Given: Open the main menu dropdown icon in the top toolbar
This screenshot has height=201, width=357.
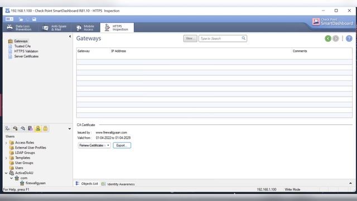Looking at the screenshot, I should coord(9,19).
